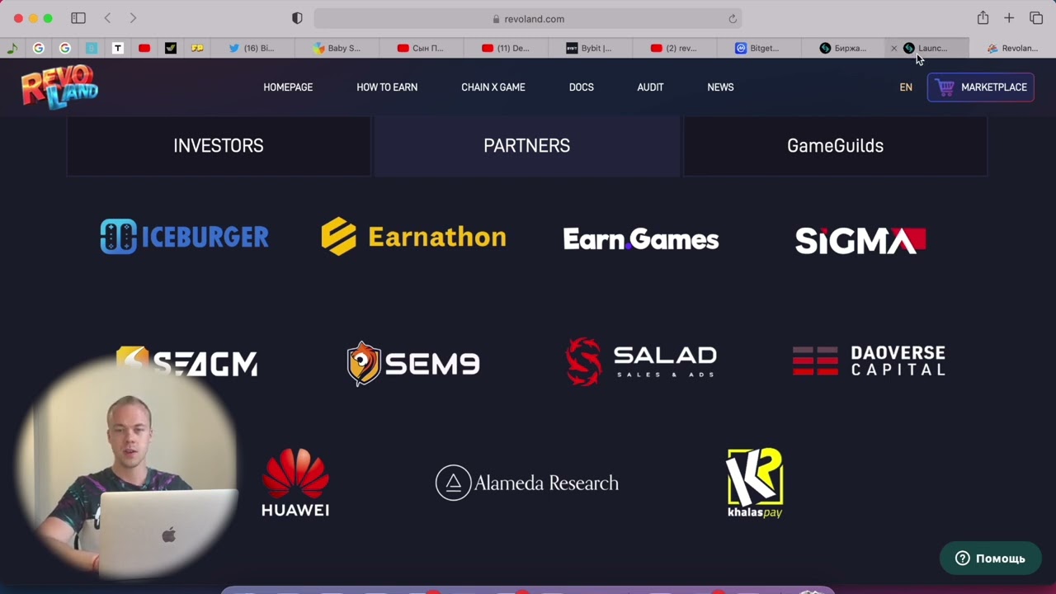The height and width of the screenshot is (594, 1056).
Task: Open the Safari Share menu
Action: [x=983, y=18]
